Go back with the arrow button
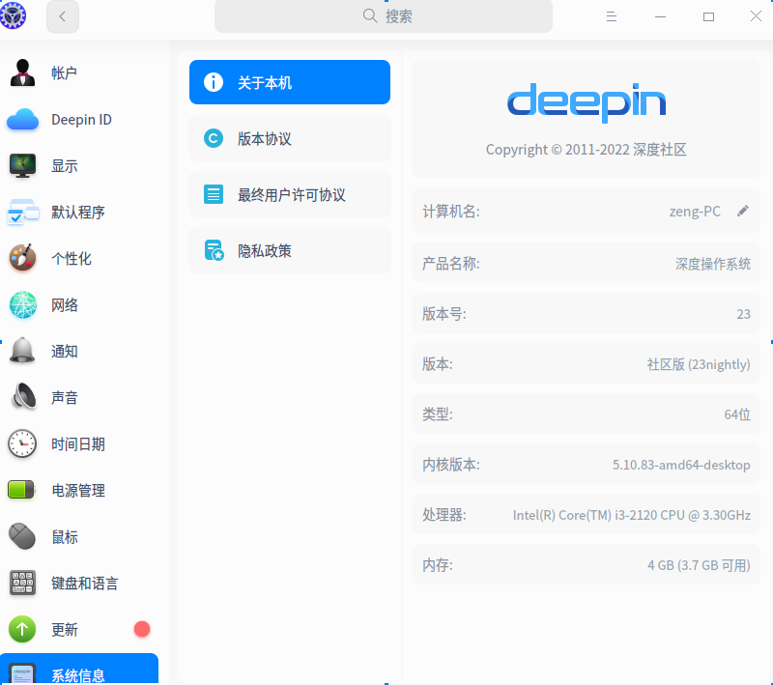 [63, 16]
